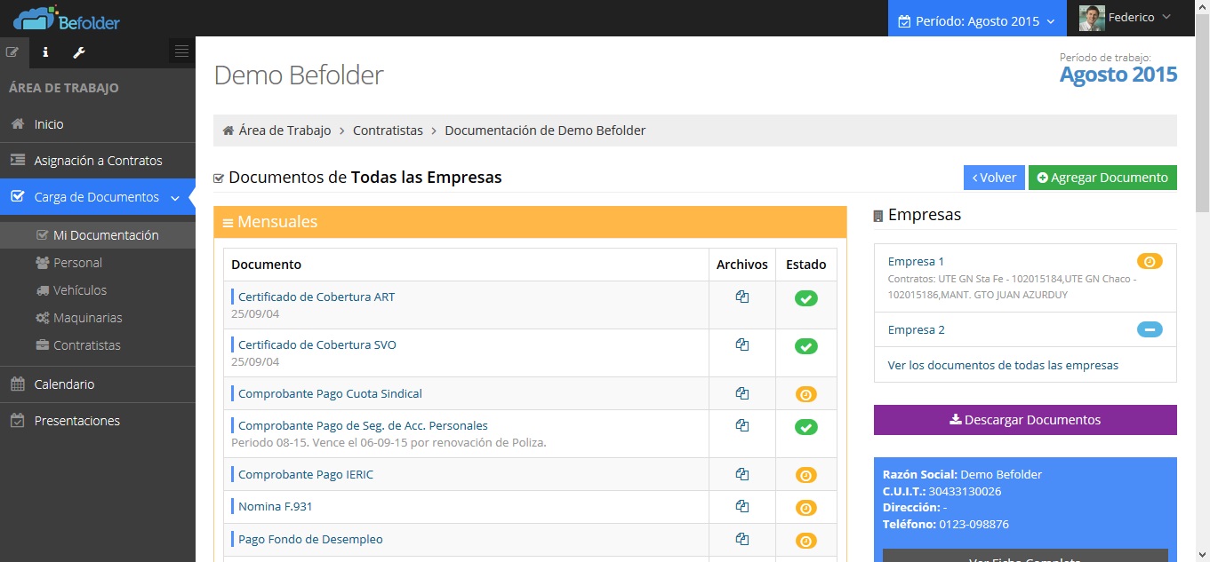The width and height of the screenshot is (1210, 562).
Task: Open files icon for Certificado de Cobertura ART
Action: click(x=741, y=297)
